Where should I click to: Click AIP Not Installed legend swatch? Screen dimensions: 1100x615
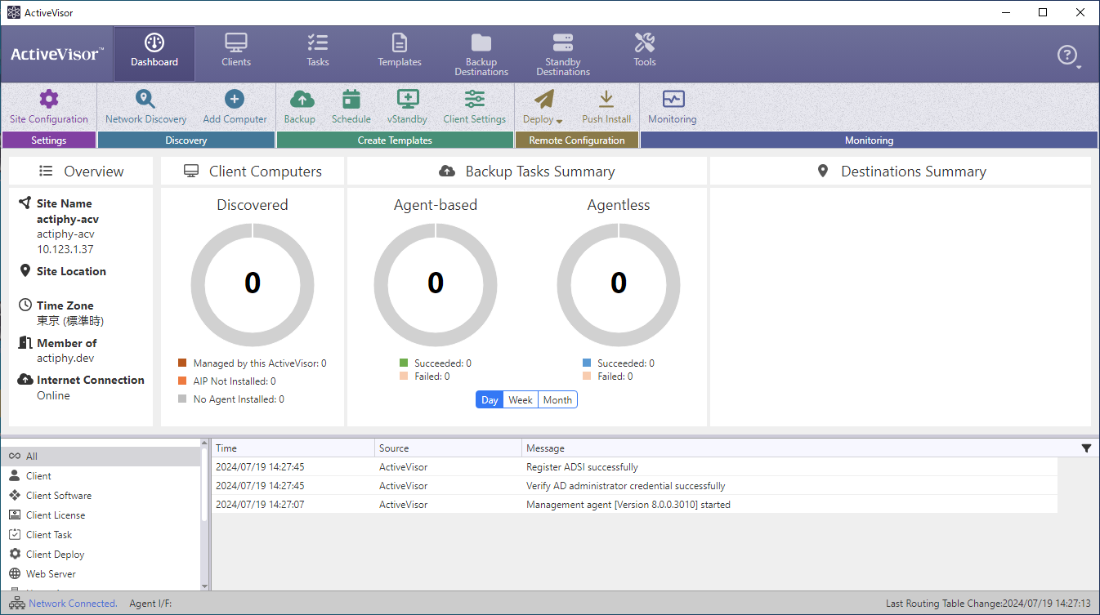(x=182, y=381)
